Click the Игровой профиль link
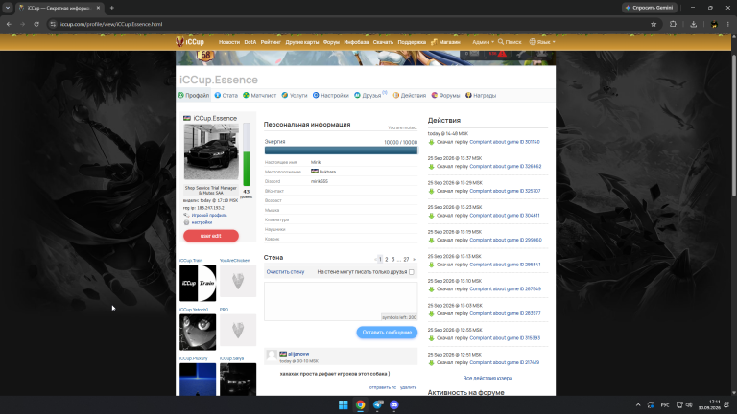The width and height of the screenshot is (737, 414). point(209,215)
